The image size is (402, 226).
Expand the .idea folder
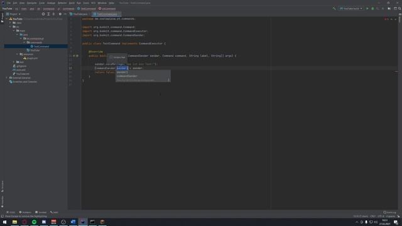(x=11, y=23)
